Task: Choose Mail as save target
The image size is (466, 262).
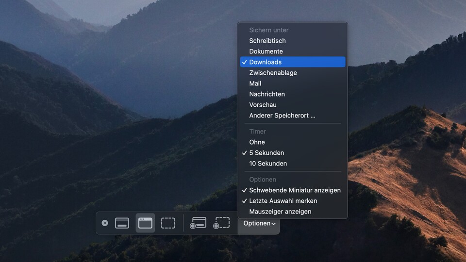Action: click(x=293, y=83)
